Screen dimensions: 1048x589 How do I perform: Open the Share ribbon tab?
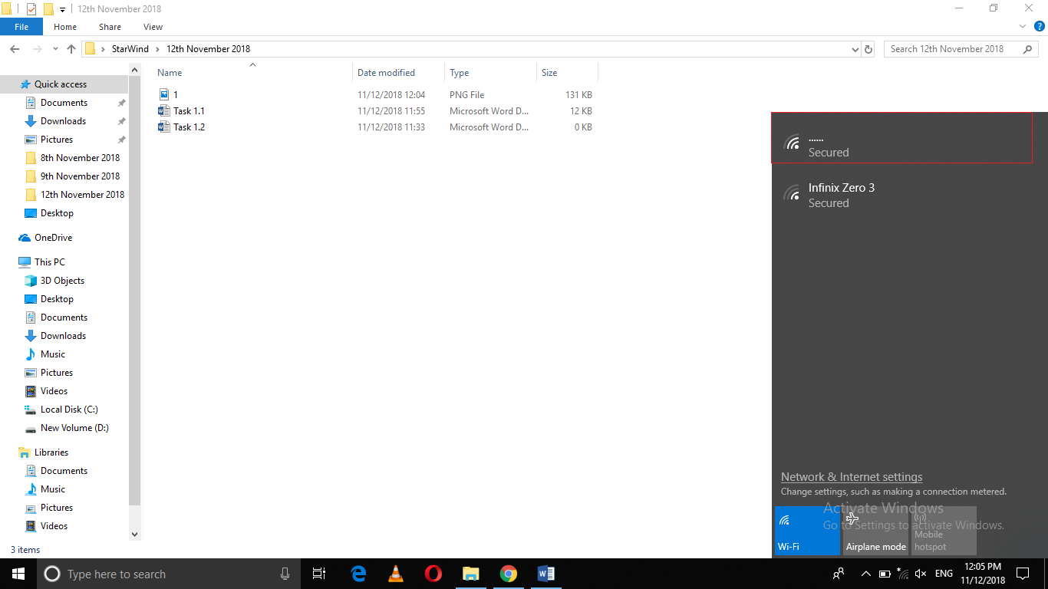[x=109, y=26]
